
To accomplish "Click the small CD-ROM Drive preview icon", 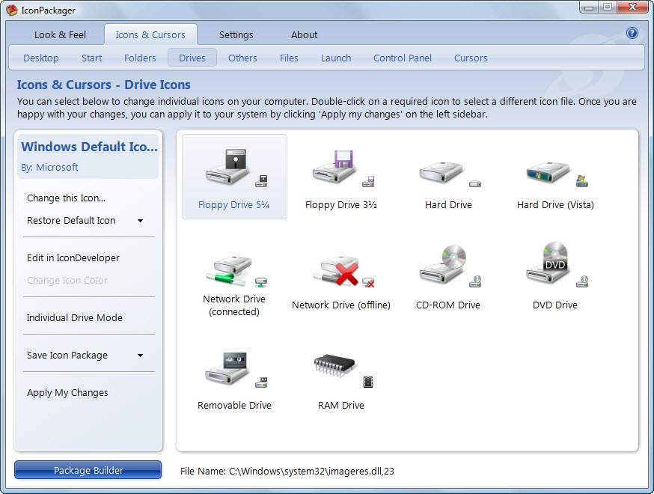I will coord(475,281).
